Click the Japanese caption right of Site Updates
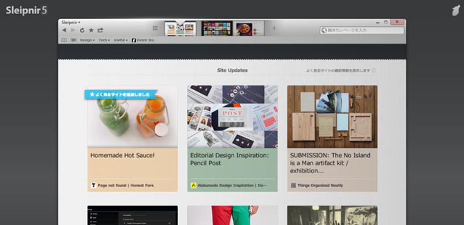The height and width of the screenshot is (225, 464). point(338,71)
